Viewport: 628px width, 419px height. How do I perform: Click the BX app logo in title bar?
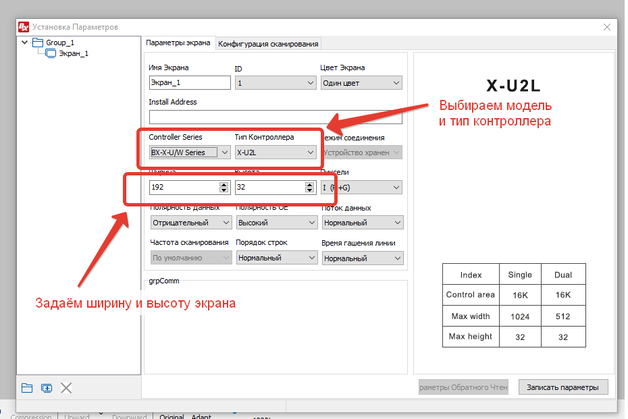pyautogui.click(x=24, y=27)
